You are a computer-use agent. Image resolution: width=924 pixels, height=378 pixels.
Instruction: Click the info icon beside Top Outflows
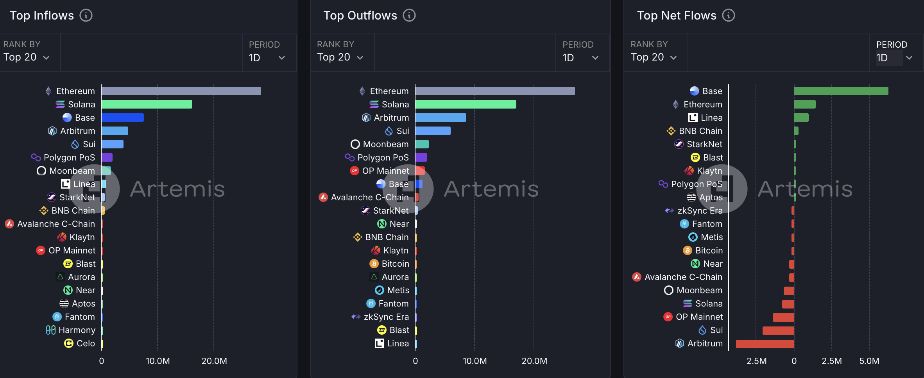pos(409,16)
